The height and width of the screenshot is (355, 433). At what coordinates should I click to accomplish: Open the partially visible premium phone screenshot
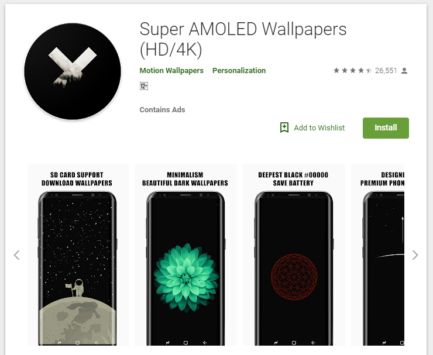coord(377,255)
